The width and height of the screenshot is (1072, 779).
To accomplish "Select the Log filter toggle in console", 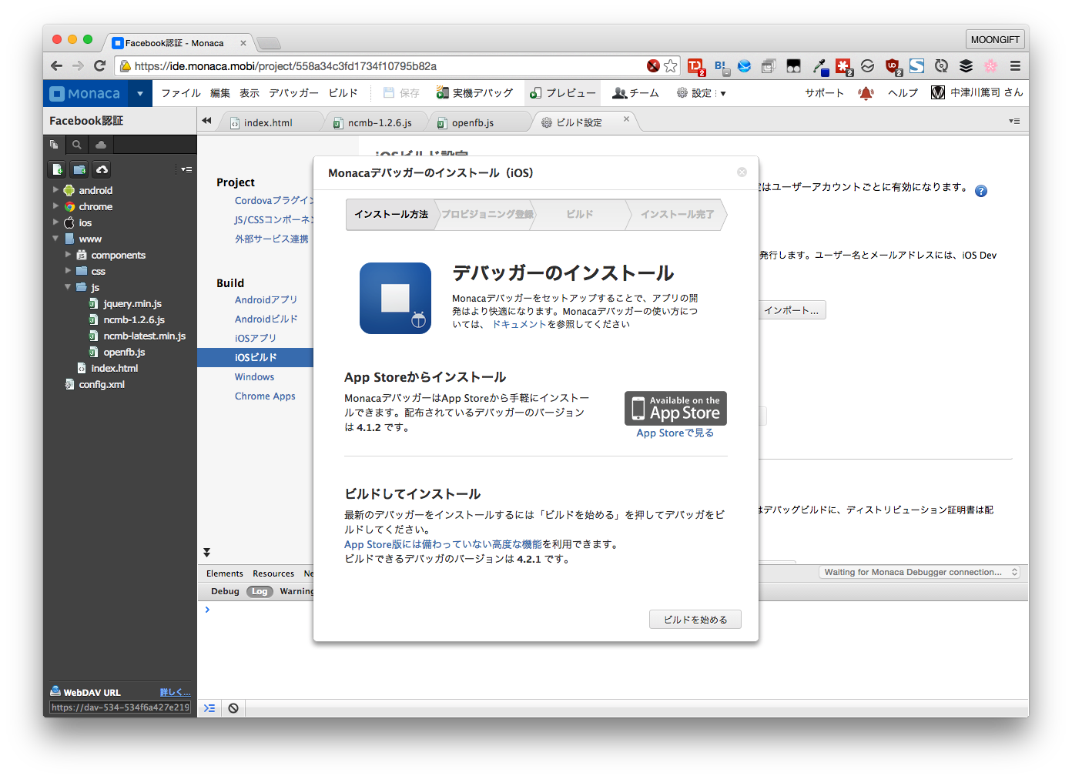I will coord(260,591).
